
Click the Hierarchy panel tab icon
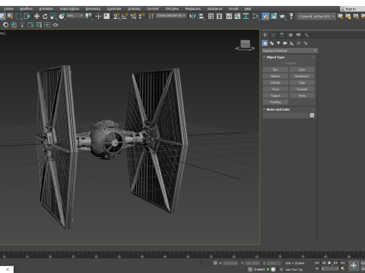(281, 35)
